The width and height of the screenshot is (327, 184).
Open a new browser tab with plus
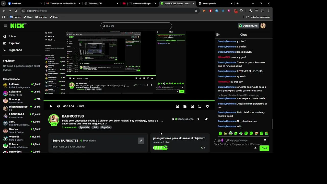tap(238, 4)
